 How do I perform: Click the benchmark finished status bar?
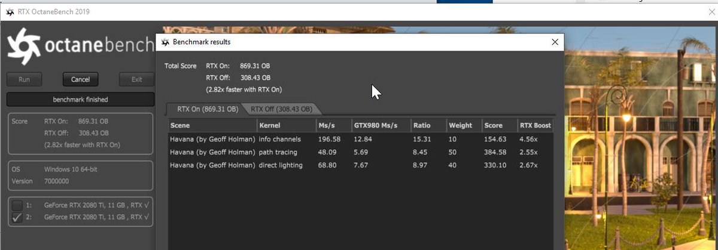tap(80, 100)
